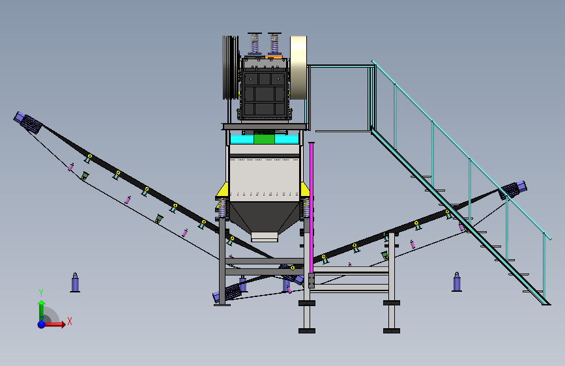
Task: Select the teal staircase handrail
Action: pos(461,150)
